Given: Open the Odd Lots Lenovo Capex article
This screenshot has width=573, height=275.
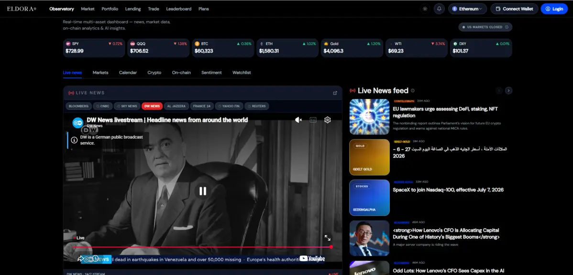Looking at the screenshot, I should 448,271.
